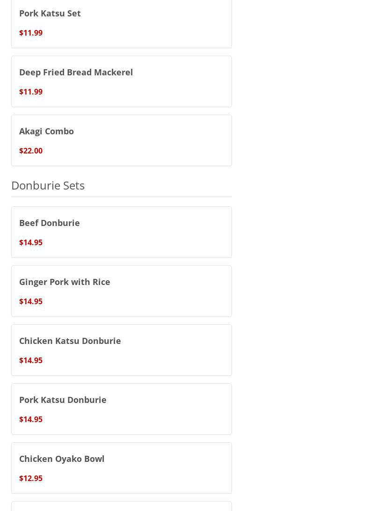Click the Beef Donburie $14.95 price

point(31,242)
